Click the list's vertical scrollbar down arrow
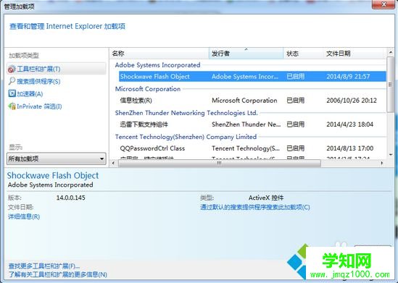398x283 pixels. coord(391,154)
